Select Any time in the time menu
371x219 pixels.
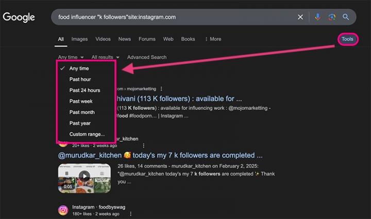click(x=79, y=69)
